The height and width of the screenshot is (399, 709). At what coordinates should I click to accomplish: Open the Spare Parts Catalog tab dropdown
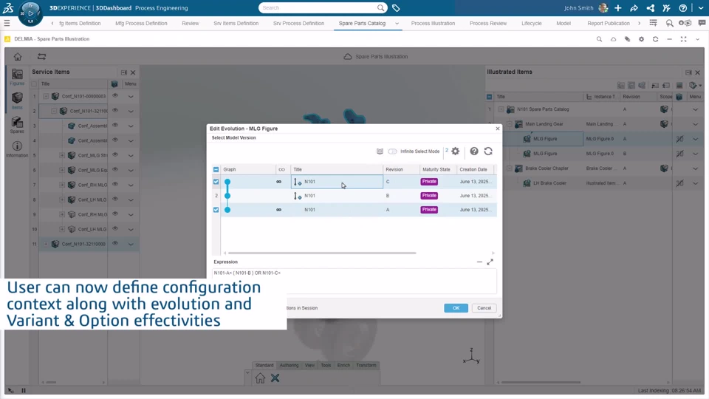397,24
